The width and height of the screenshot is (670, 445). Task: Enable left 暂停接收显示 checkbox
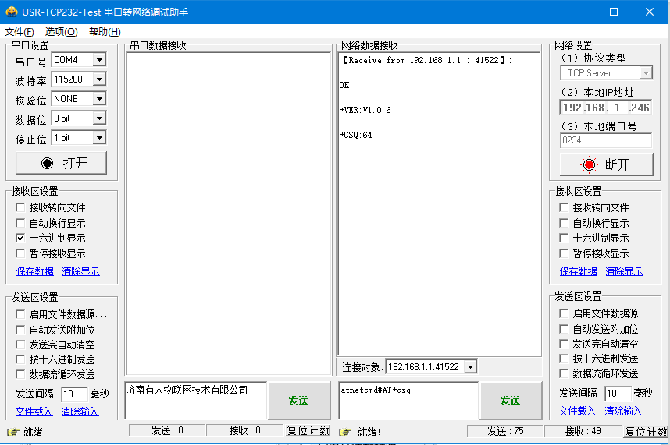point(21,253)
